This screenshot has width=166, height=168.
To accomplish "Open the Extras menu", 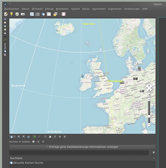I will (x=86, y=9).
